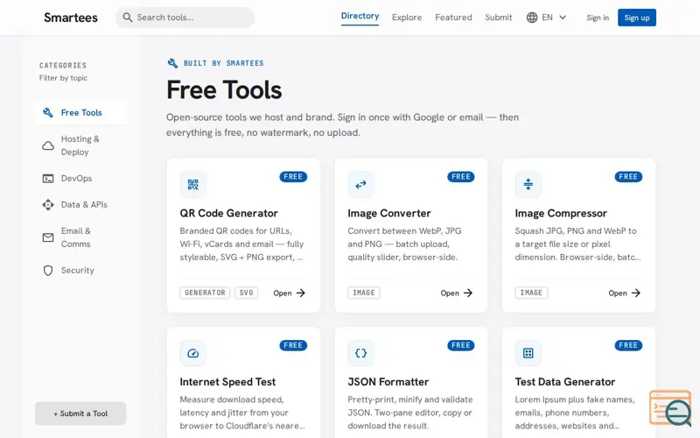Click the Search tools input field
This screenshot has width=700, height=438.
click(185, 18)
